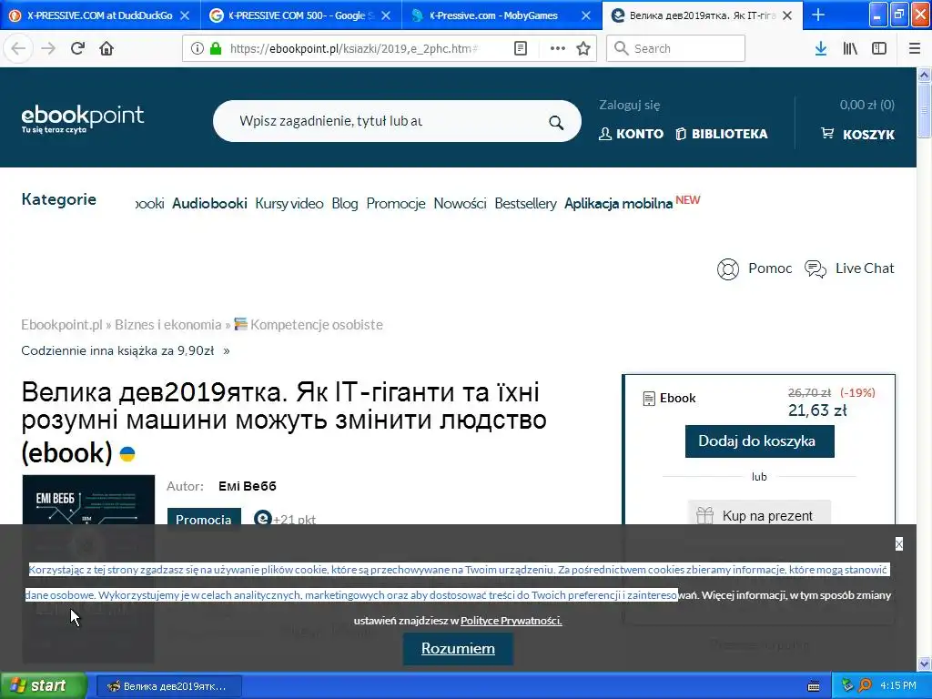Close the Google search tab
The width and height of the screenshot is (932, 699).
[386, 15]
